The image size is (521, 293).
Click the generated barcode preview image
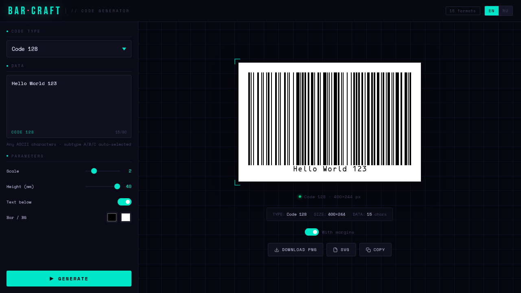tap(330, 122)
